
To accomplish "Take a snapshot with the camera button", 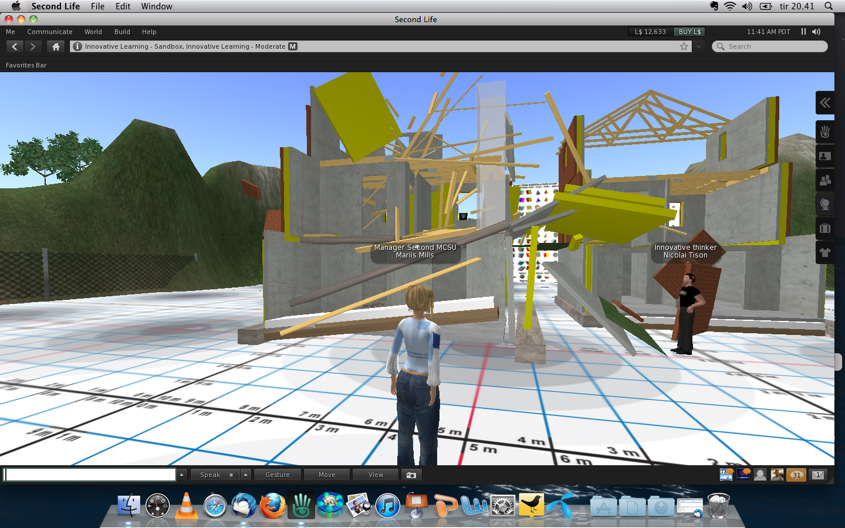I will (411, 475).
